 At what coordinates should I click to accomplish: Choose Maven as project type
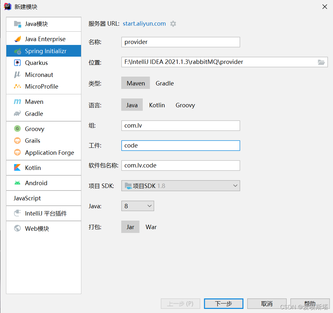click(135, 83)
